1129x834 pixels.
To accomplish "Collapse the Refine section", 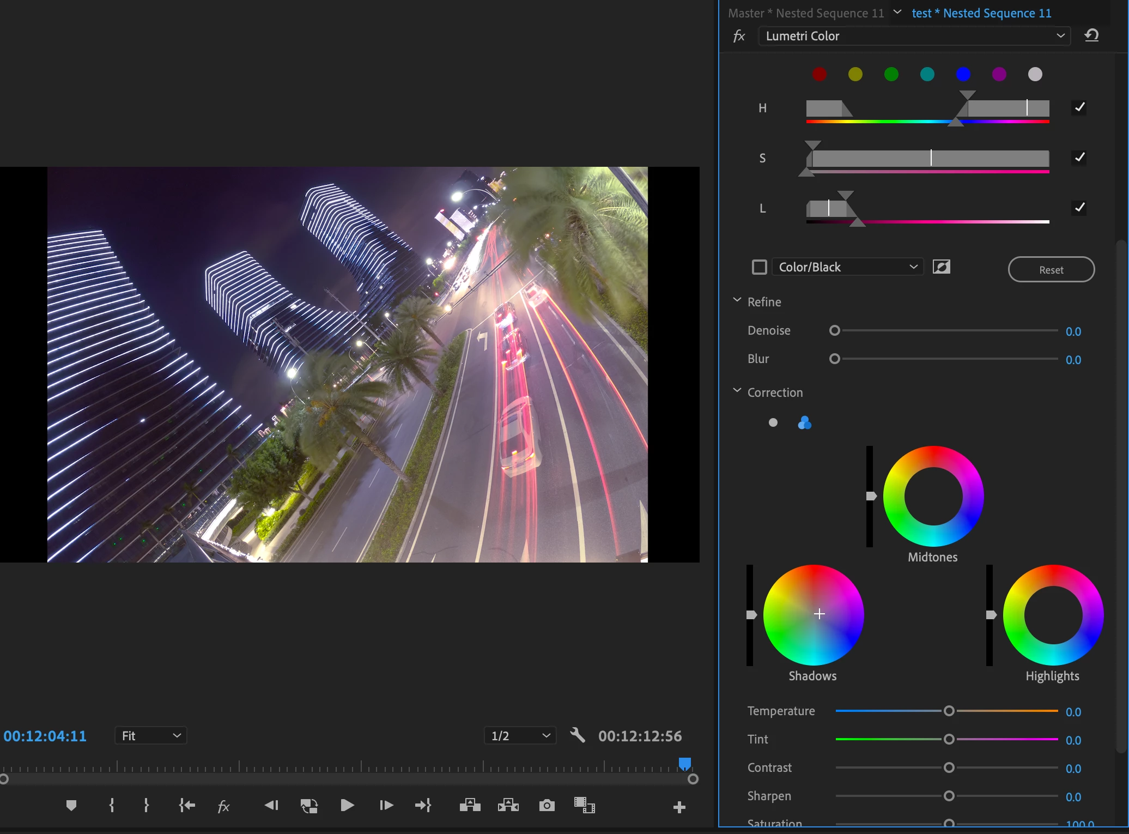I will tap(737, 301).
